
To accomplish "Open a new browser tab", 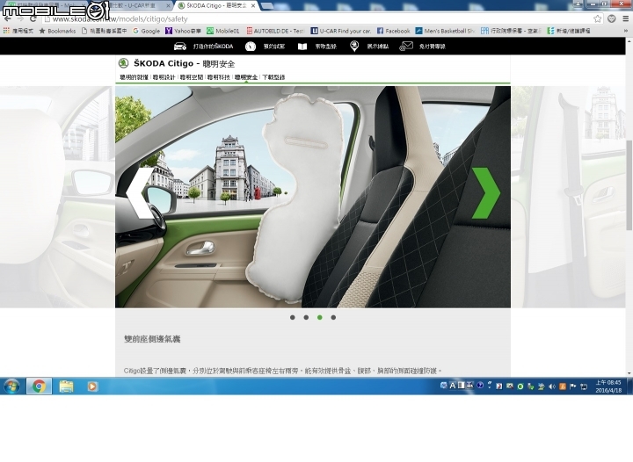I will pos(266,5).
